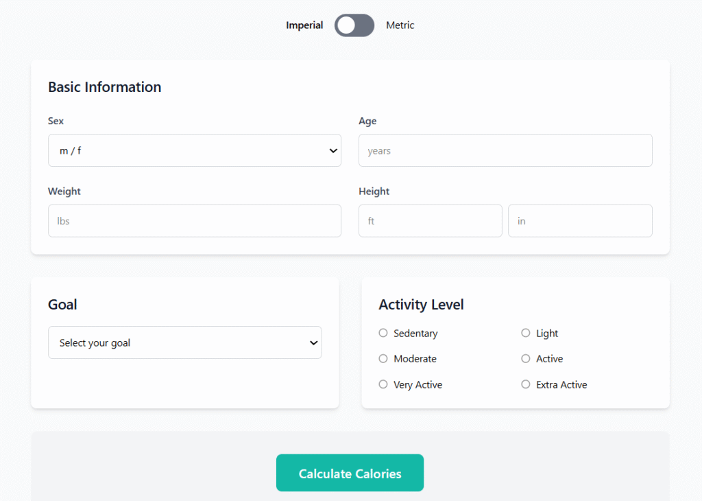Pick the Extra Active option
This screenshot has height=501, width=702.
(526, 384)
